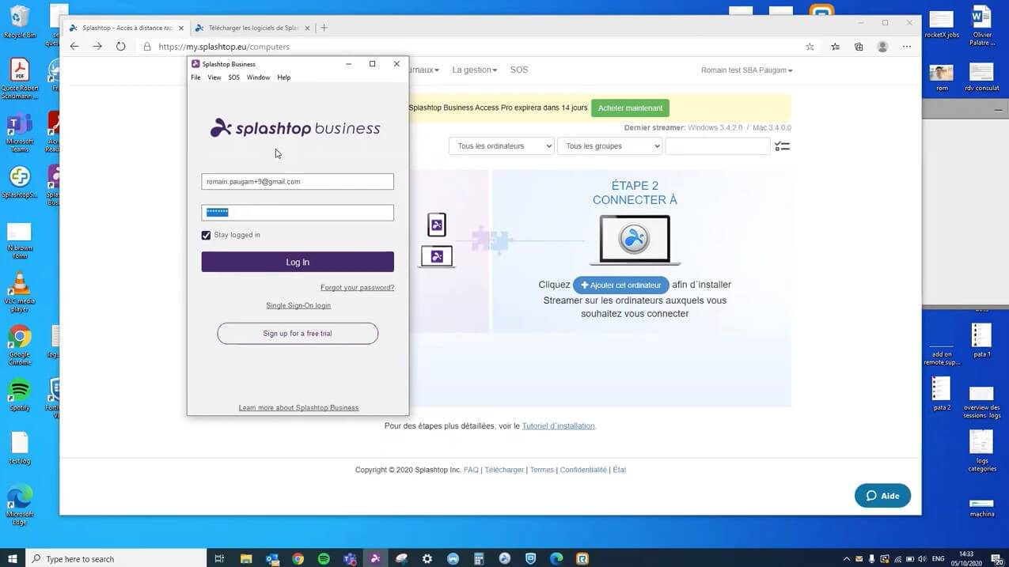1009x567 pixels.
Task: Click browser back arrow in Edge
Action: pos(74,47)
